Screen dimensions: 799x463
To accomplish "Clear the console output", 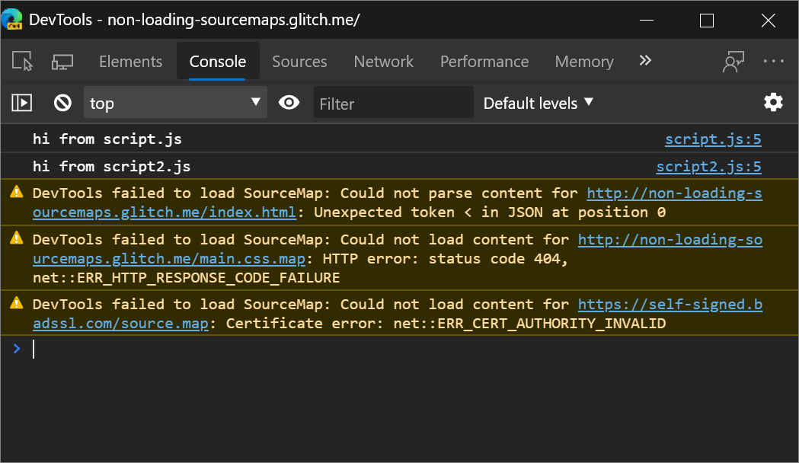I will [x=62, y=102].
